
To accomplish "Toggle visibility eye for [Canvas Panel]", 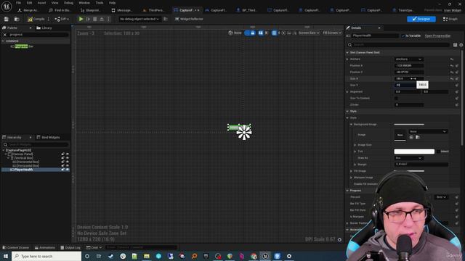I will coord(68,154).
